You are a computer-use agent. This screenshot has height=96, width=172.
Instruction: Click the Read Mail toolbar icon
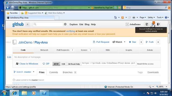129,18
